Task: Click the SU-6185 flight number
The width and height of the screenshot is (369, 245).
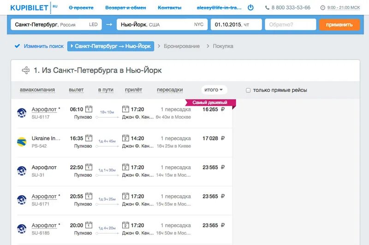Action: (41, 233)
